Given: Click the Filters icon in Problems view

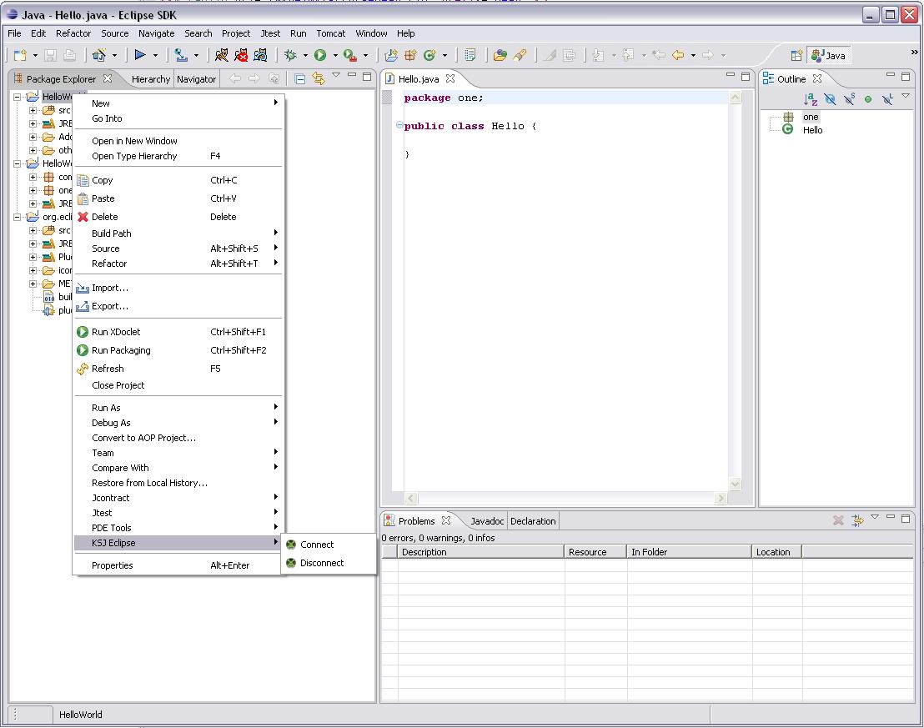Looking at the screenshot, I should [857, 520].
